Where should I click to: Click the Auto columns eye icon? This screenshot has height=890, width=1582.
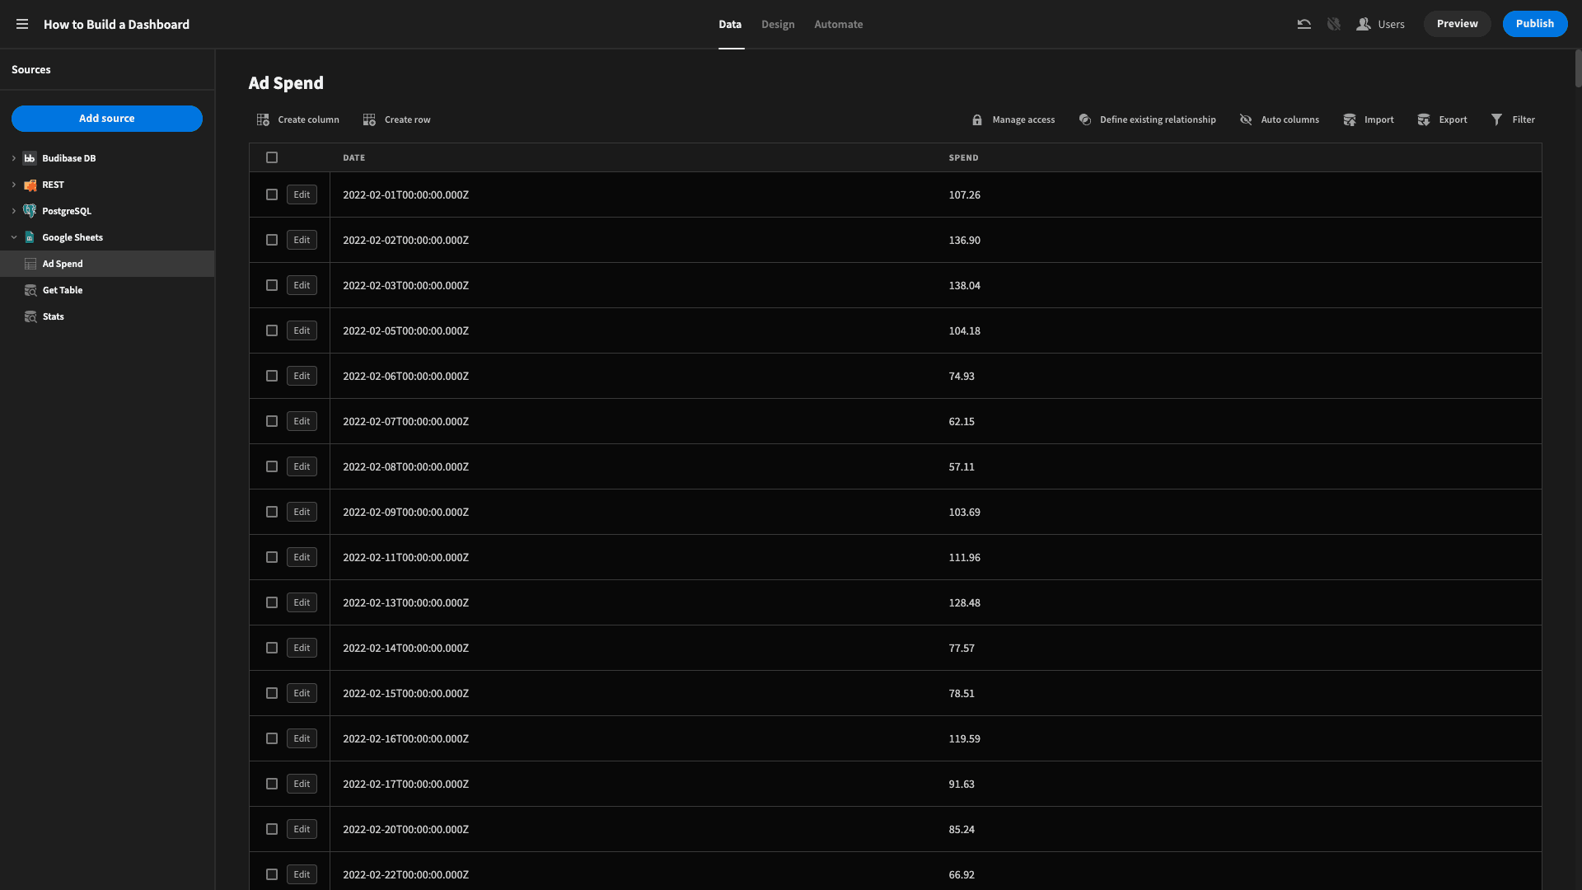[1246, 119]
